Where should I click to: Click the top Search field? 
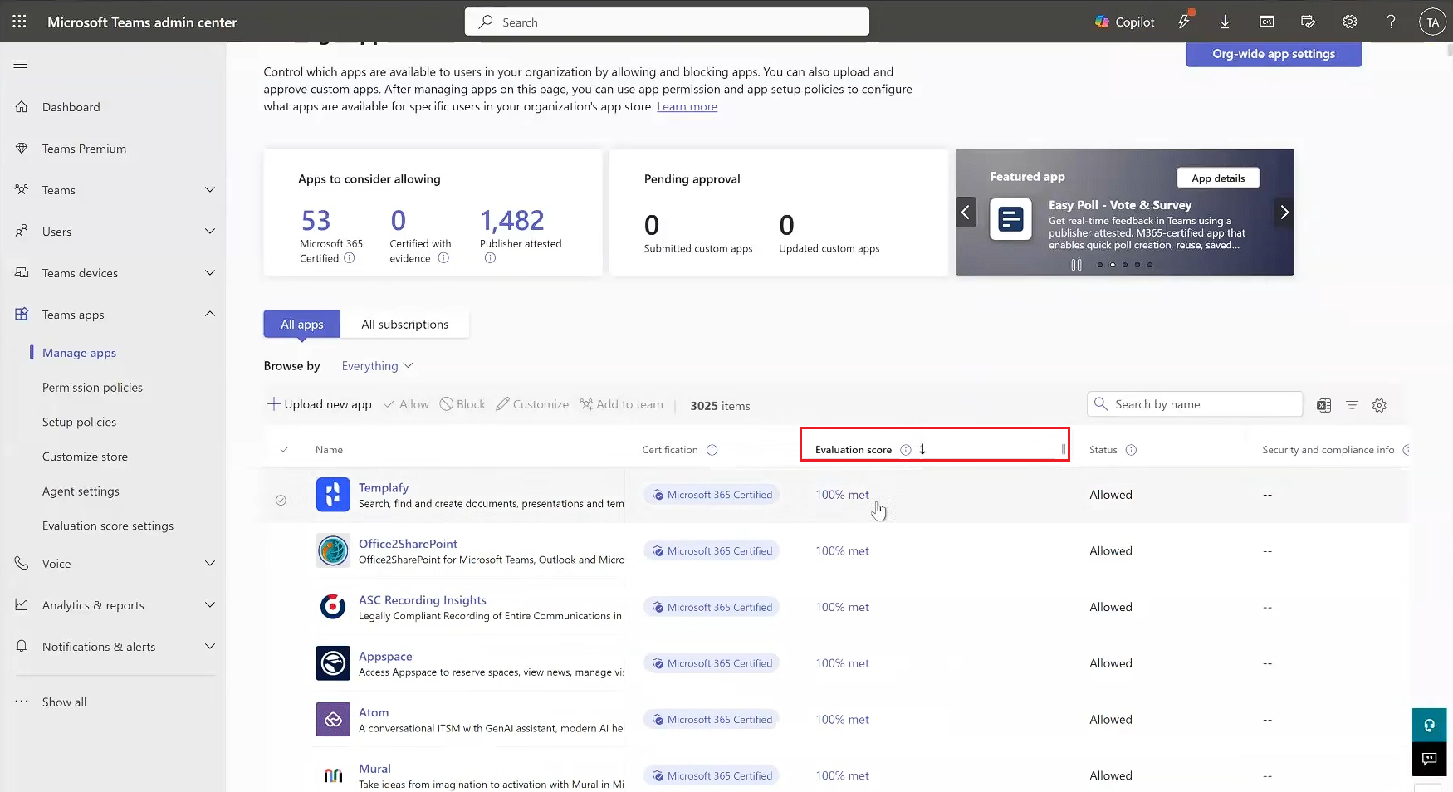point(667,22)
